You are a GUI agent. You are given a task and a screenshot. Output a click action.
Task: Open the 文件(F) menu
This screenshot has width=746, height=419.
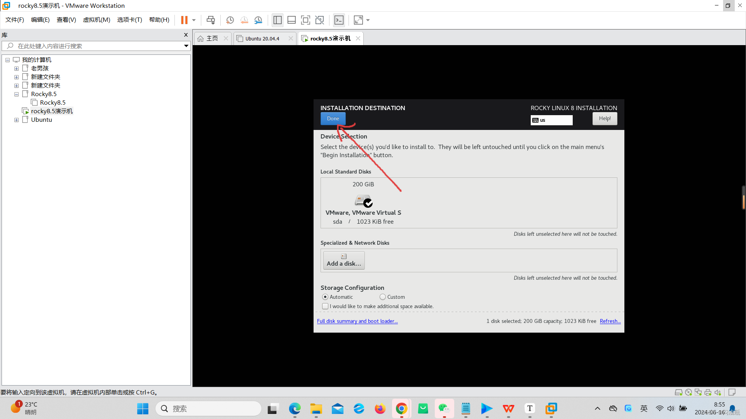(x=15, y=20)
